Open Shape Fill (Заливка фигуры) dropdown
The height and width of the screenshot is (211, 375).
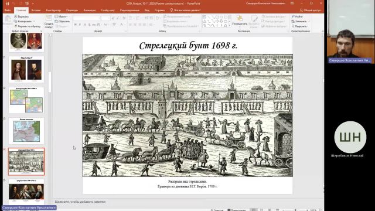pyautogui.click(x=274, y=16)
